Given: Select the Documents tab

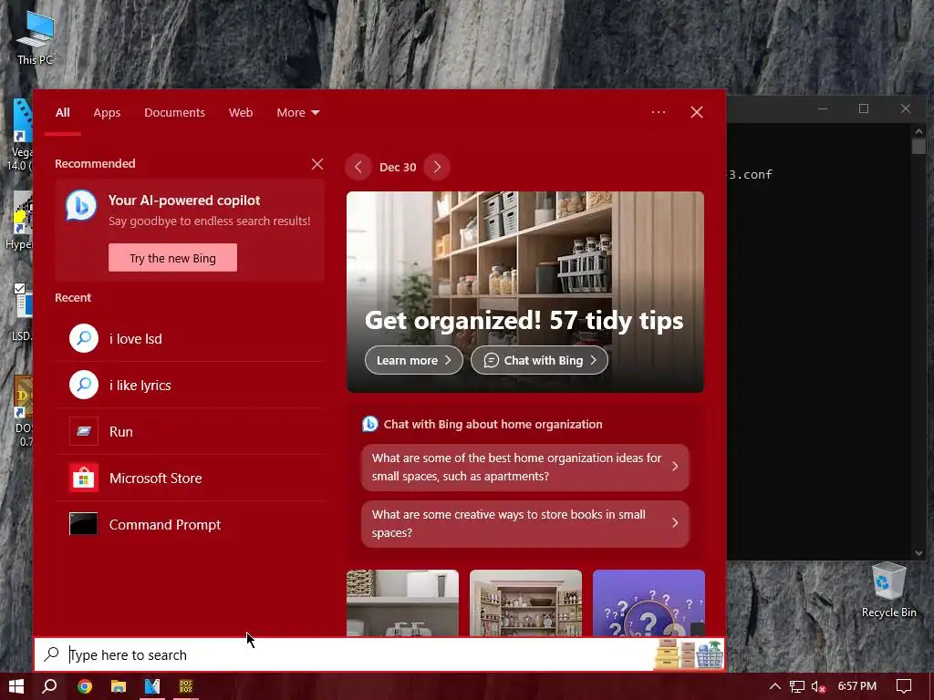Looking at the screenshot, I should point(174,112).
